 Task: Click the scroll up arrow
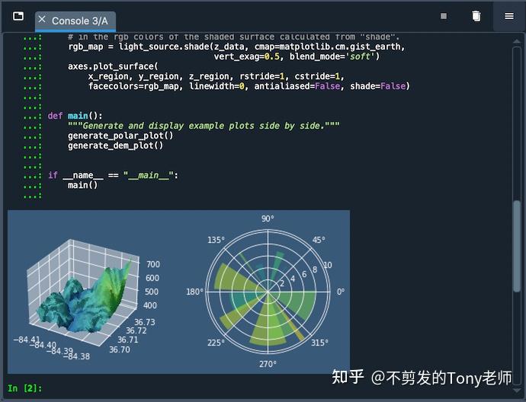click(517, 42)
